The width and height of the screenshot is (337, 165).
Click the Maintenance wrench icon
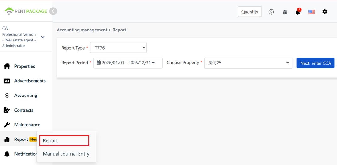7,125
